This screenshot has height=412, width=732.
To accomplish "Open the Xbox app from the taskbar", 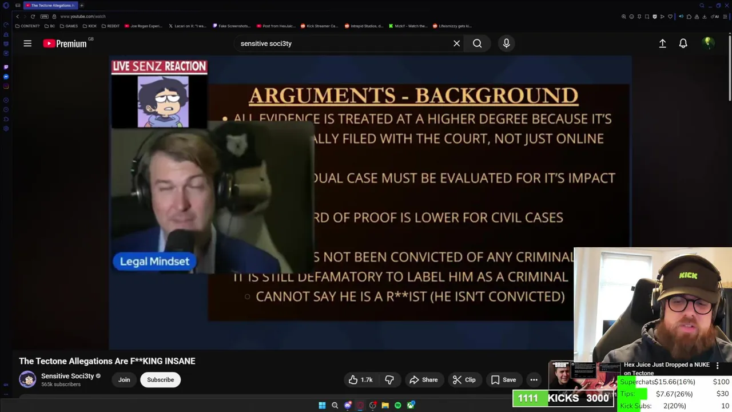I will click(411, 405).
